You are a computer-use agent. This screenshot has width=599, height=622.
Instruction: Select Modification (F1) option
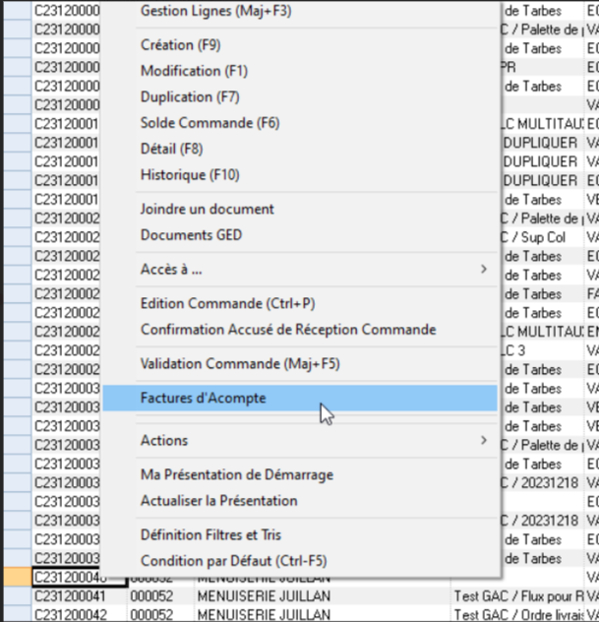click(194, 71)
